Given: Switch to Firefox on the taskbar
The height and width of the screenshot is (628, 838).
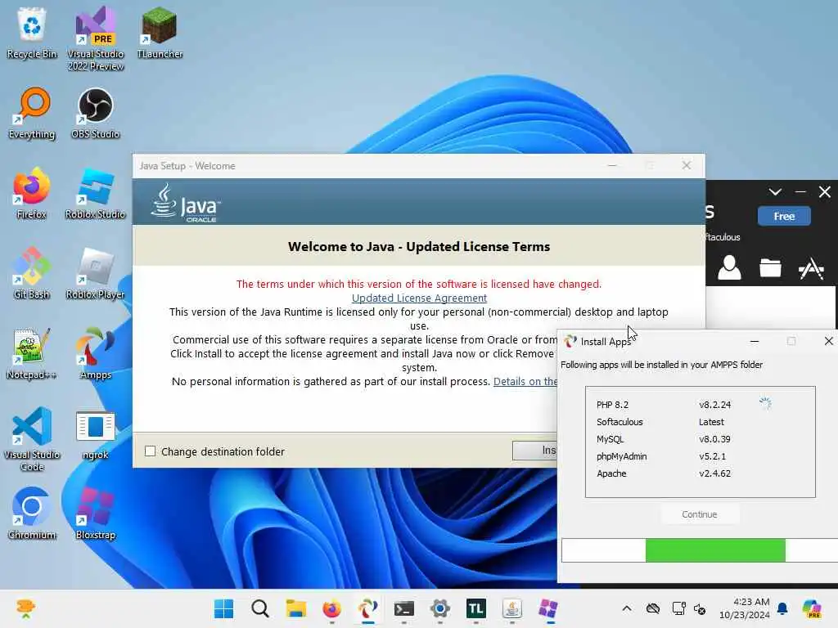Looking at the screenshot, I should point(332,608).
